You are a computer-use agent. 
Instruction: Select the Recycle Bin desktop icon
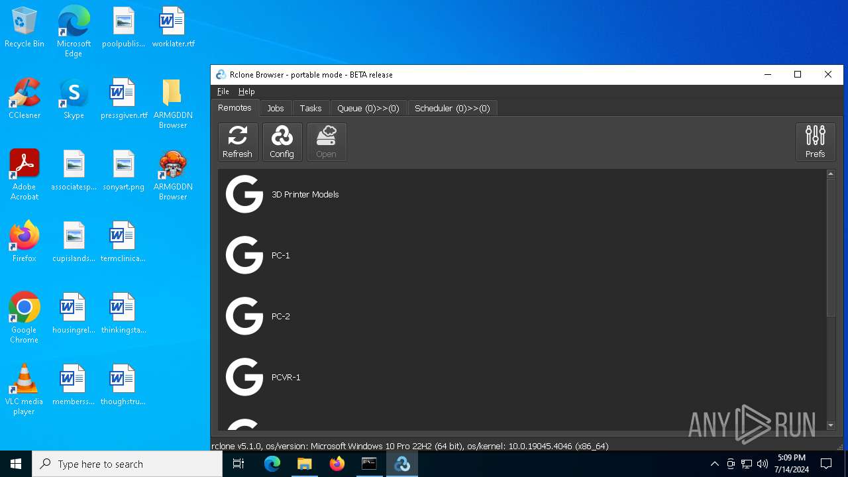tap(25, 28)
